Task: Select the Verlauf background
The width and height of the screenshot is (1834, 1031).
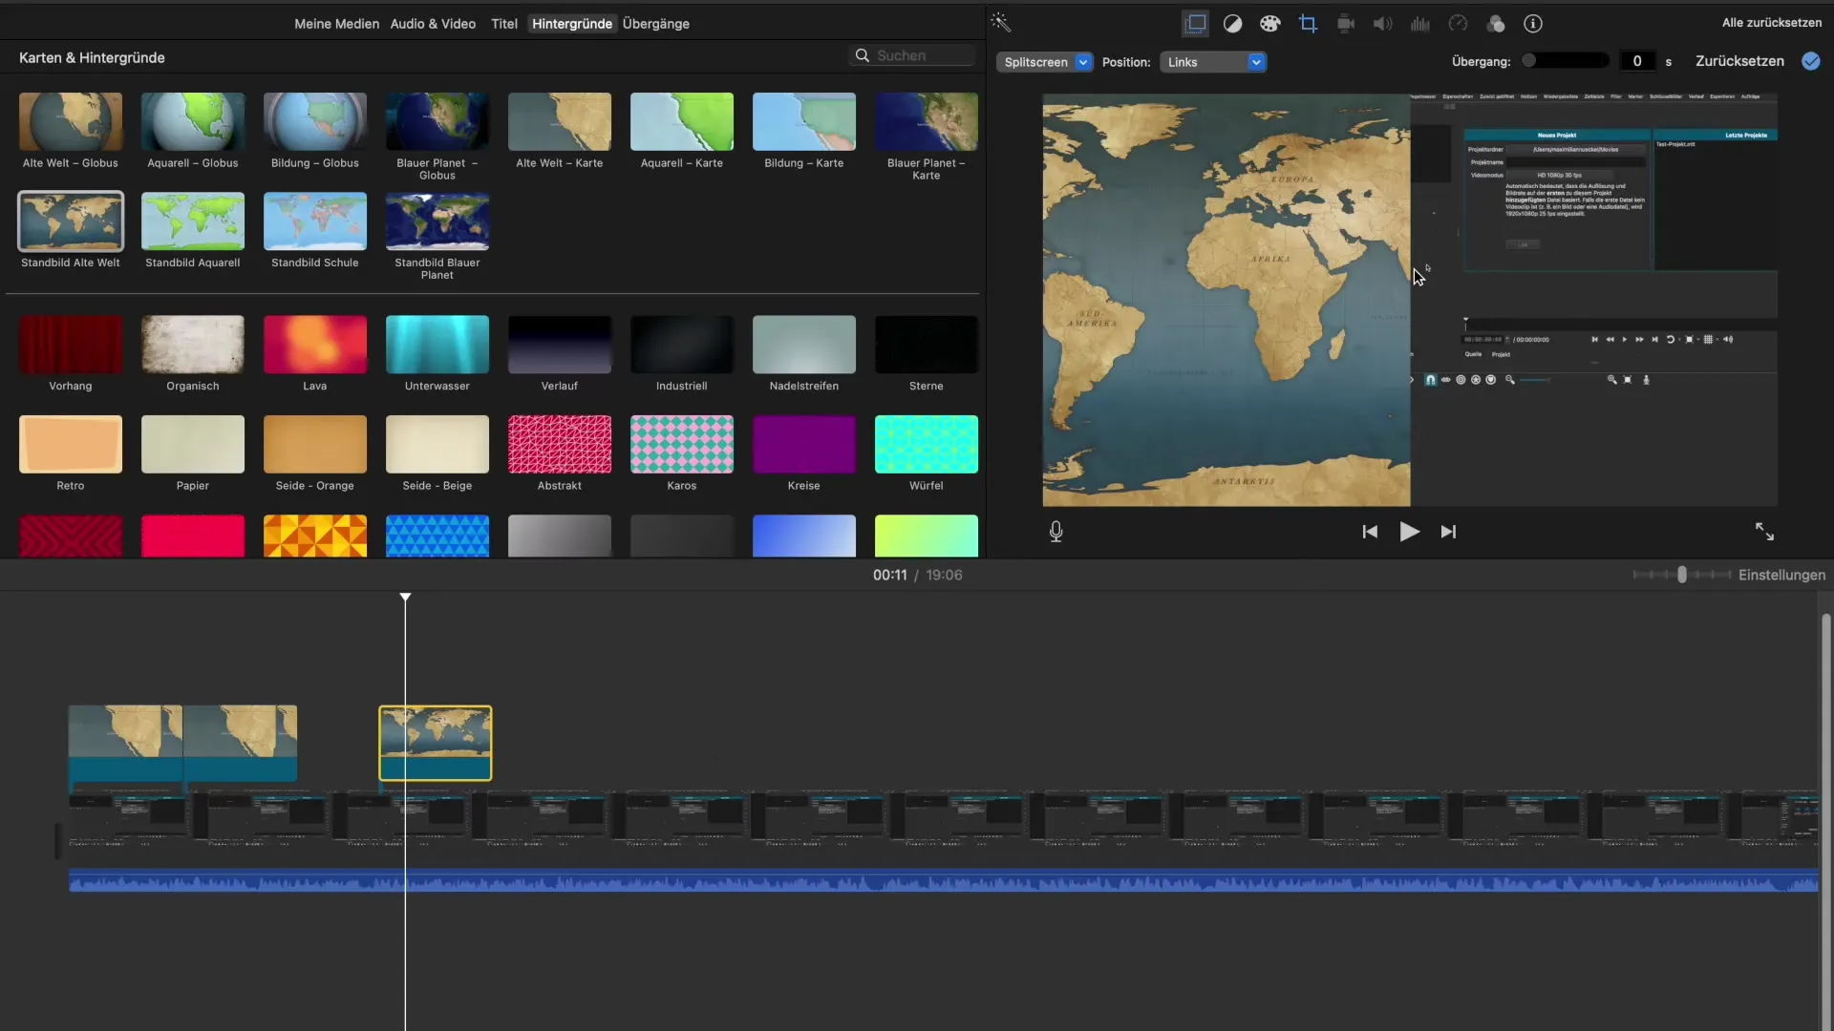Action: pos(560,345)
